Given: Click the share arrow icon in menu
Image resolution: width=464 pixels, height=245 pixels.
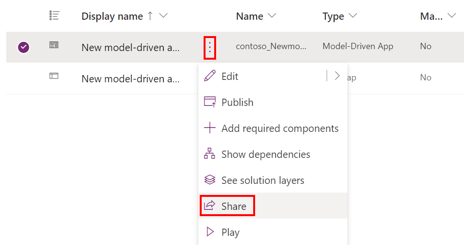Looking at the screenshot, I should coord(209,205).
